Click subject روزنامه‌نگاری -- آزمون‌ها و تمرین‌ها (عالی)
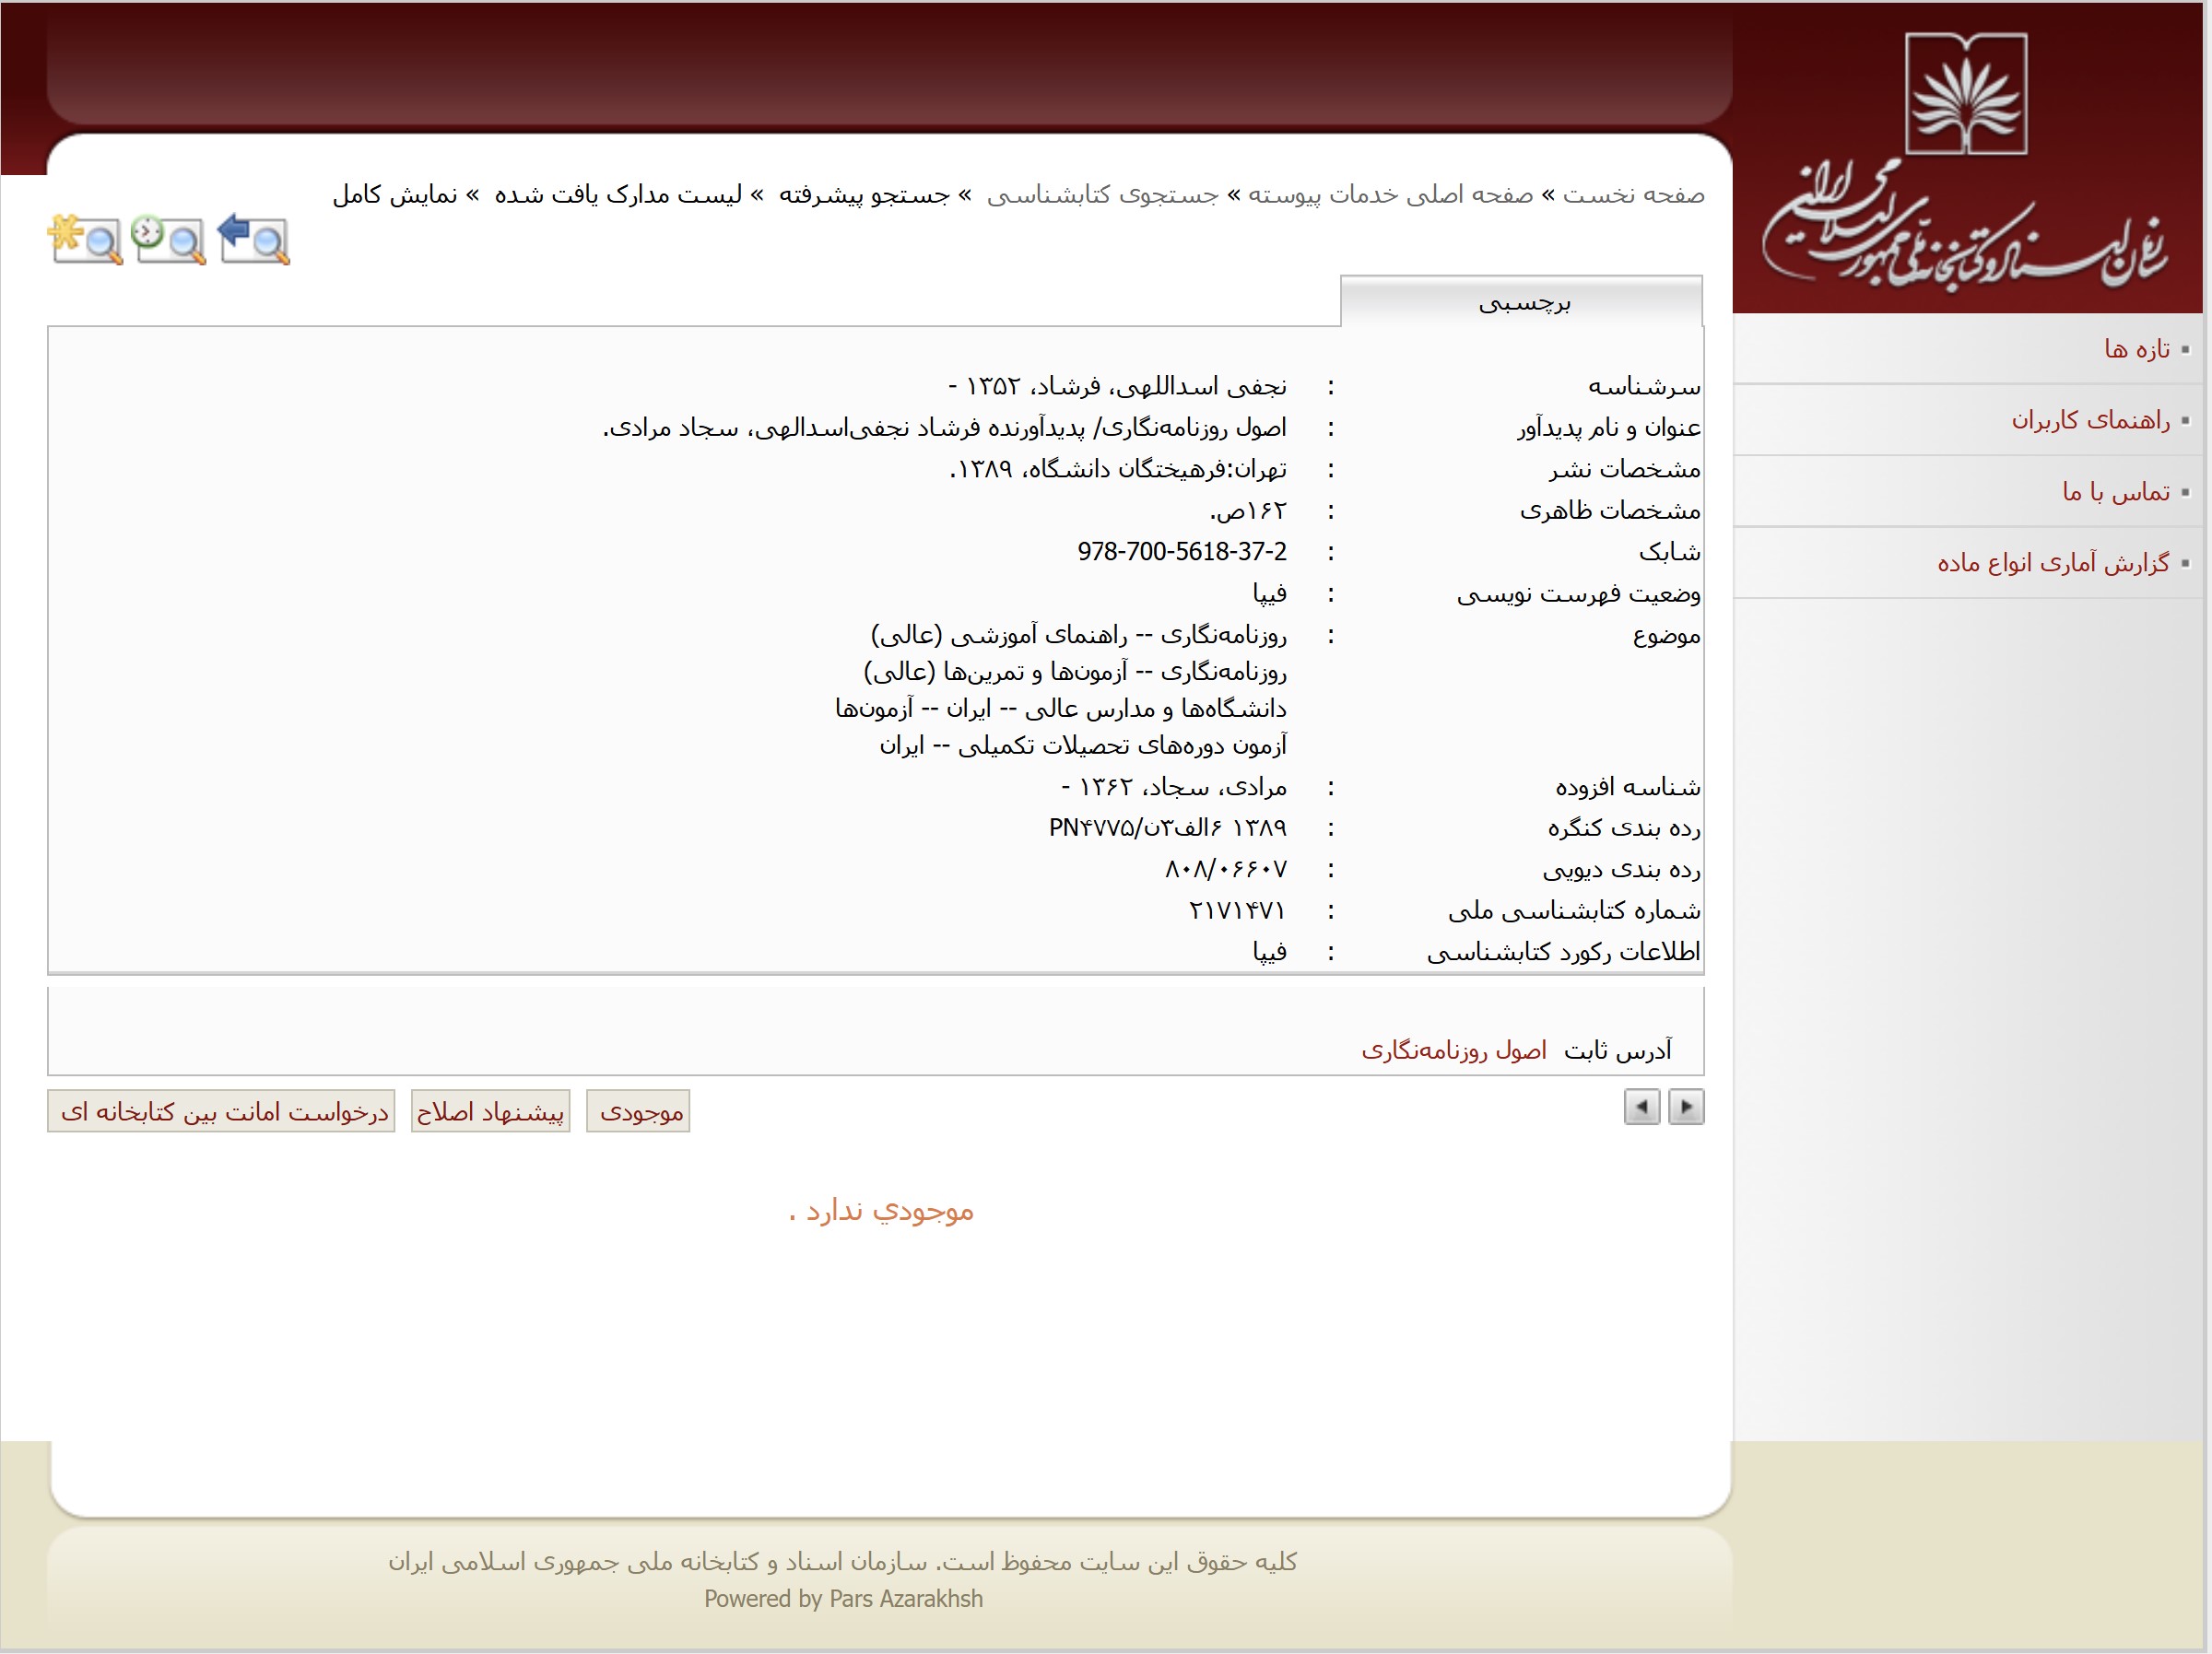Screen dimensions: 2212x1654 (x=1075, y=672)
